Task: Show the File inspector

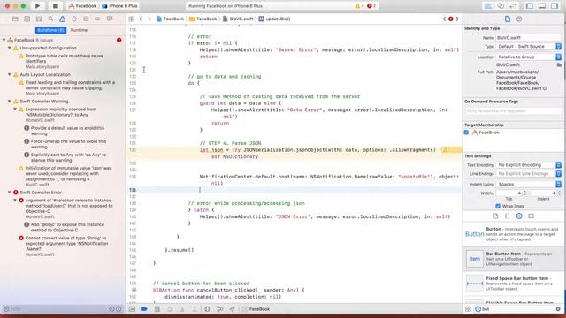Action: (508, 19)
